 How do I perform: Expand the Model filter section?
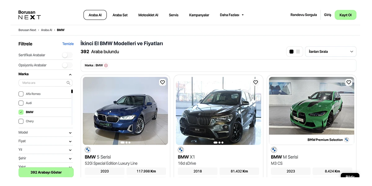[45, 133]
